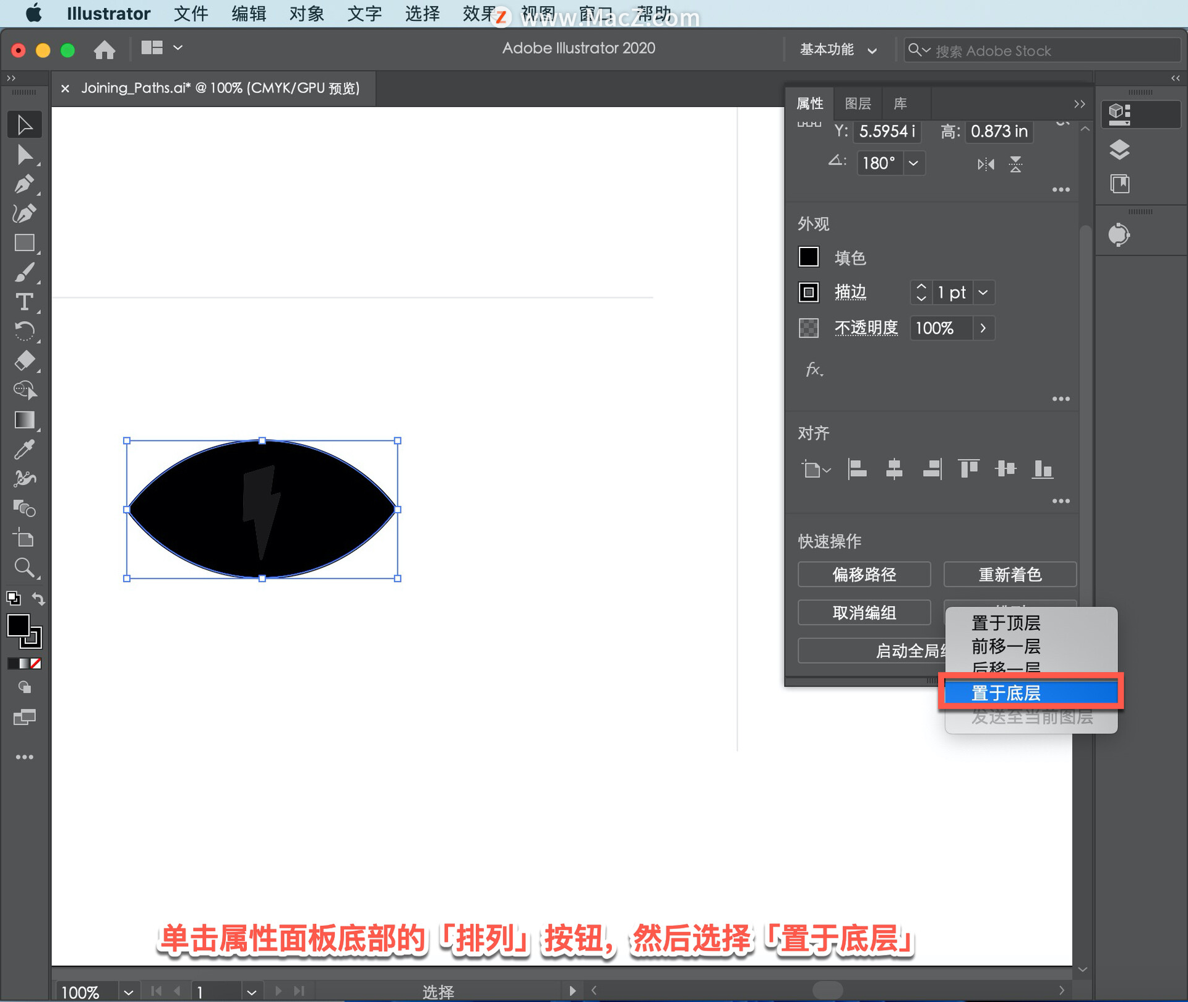The image size is (1188, 1002).
Task: Click the flip horizontal icon
Action: pos(986,164)
